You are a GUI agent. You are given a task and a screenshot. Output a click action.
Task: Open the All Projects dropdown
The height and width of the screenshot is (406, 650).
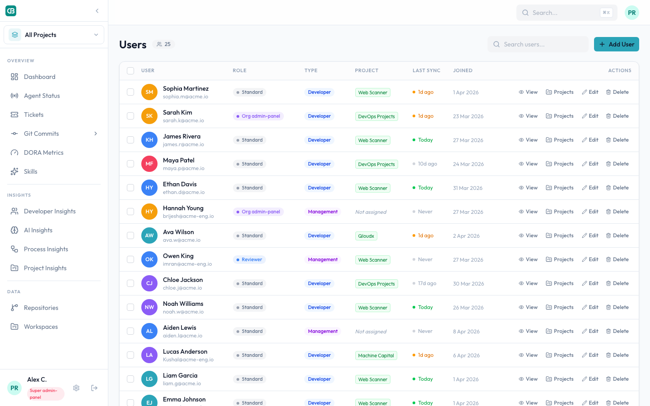pyautogui.click(x=54, y=35)
